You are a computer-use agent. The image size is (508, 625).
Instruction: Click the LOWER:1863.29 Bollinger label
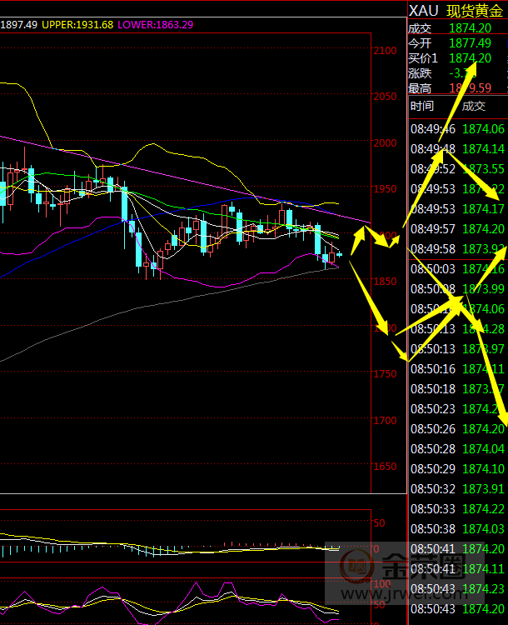click(x=156, y=24)
